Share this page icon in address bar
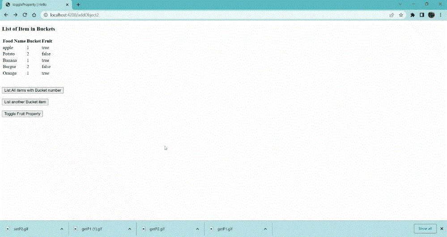 392,15
